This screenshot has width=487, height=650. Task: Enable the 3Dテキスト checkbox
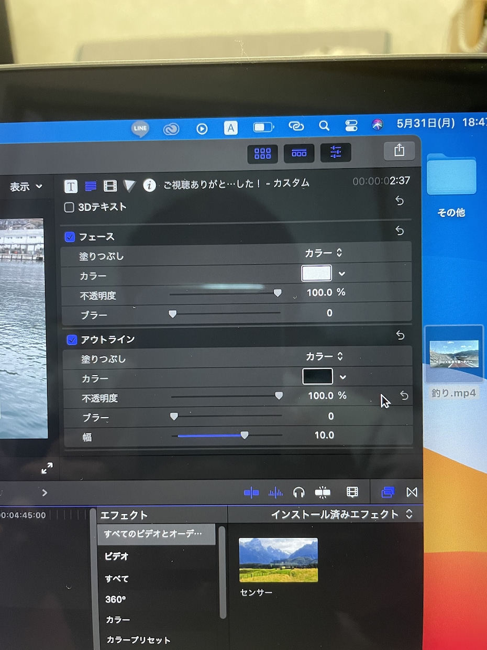(x=69, y=208)
